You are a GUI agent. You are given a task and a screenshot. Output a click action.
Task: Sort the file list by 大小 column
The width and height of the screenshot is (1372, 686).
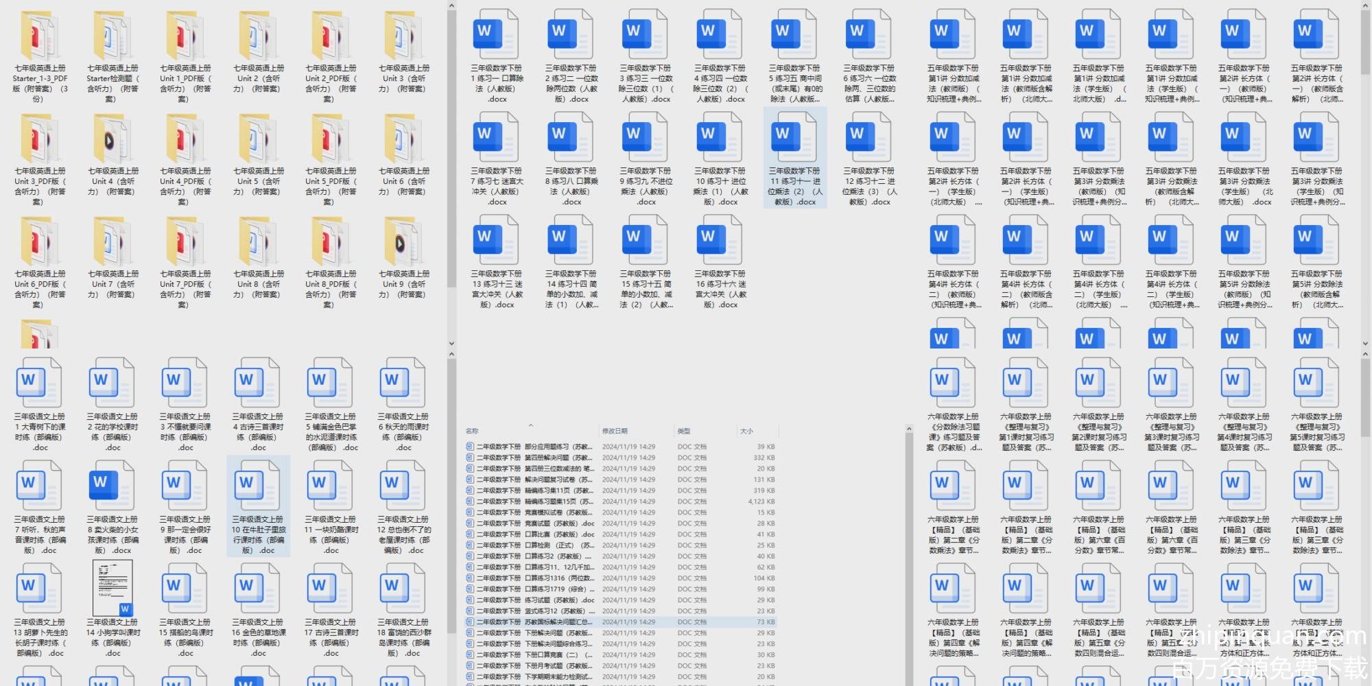[x=746, y=431]
